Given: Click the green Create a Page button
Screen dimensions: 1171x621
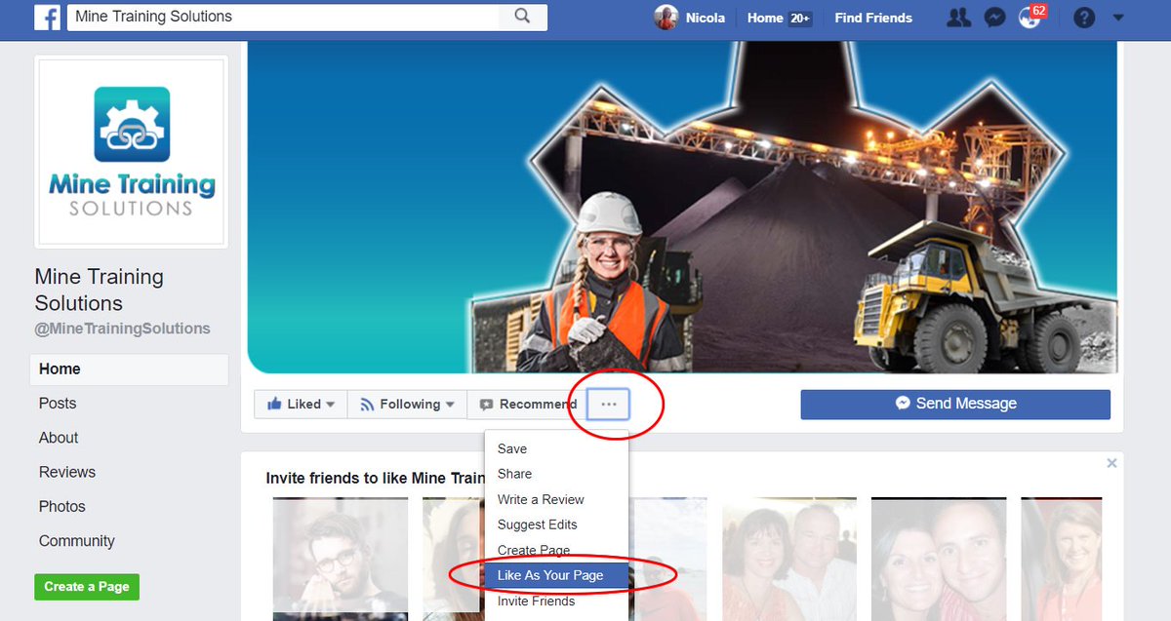Looking at the screenshot, I should [x=87, y=587].
